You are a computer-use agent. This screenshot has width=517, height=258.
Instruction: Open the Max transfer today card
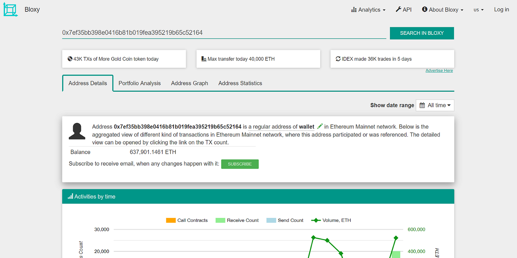[x=258, y=59]
